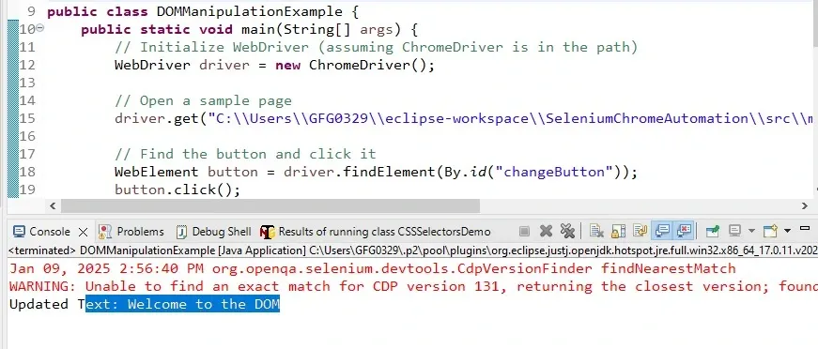This screenshot has width=818, height=349.
Task: Minimize the Console view panel
Action: click(805, 229)
